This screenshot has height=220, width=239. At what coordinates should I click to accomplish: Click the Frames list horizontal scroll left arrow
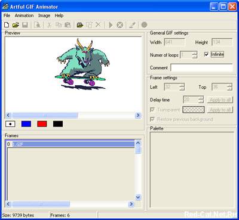[x=8, y=204]
